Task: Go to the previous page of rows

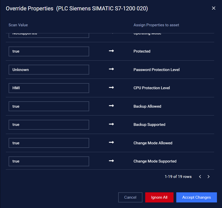Action: pos(200,177)
